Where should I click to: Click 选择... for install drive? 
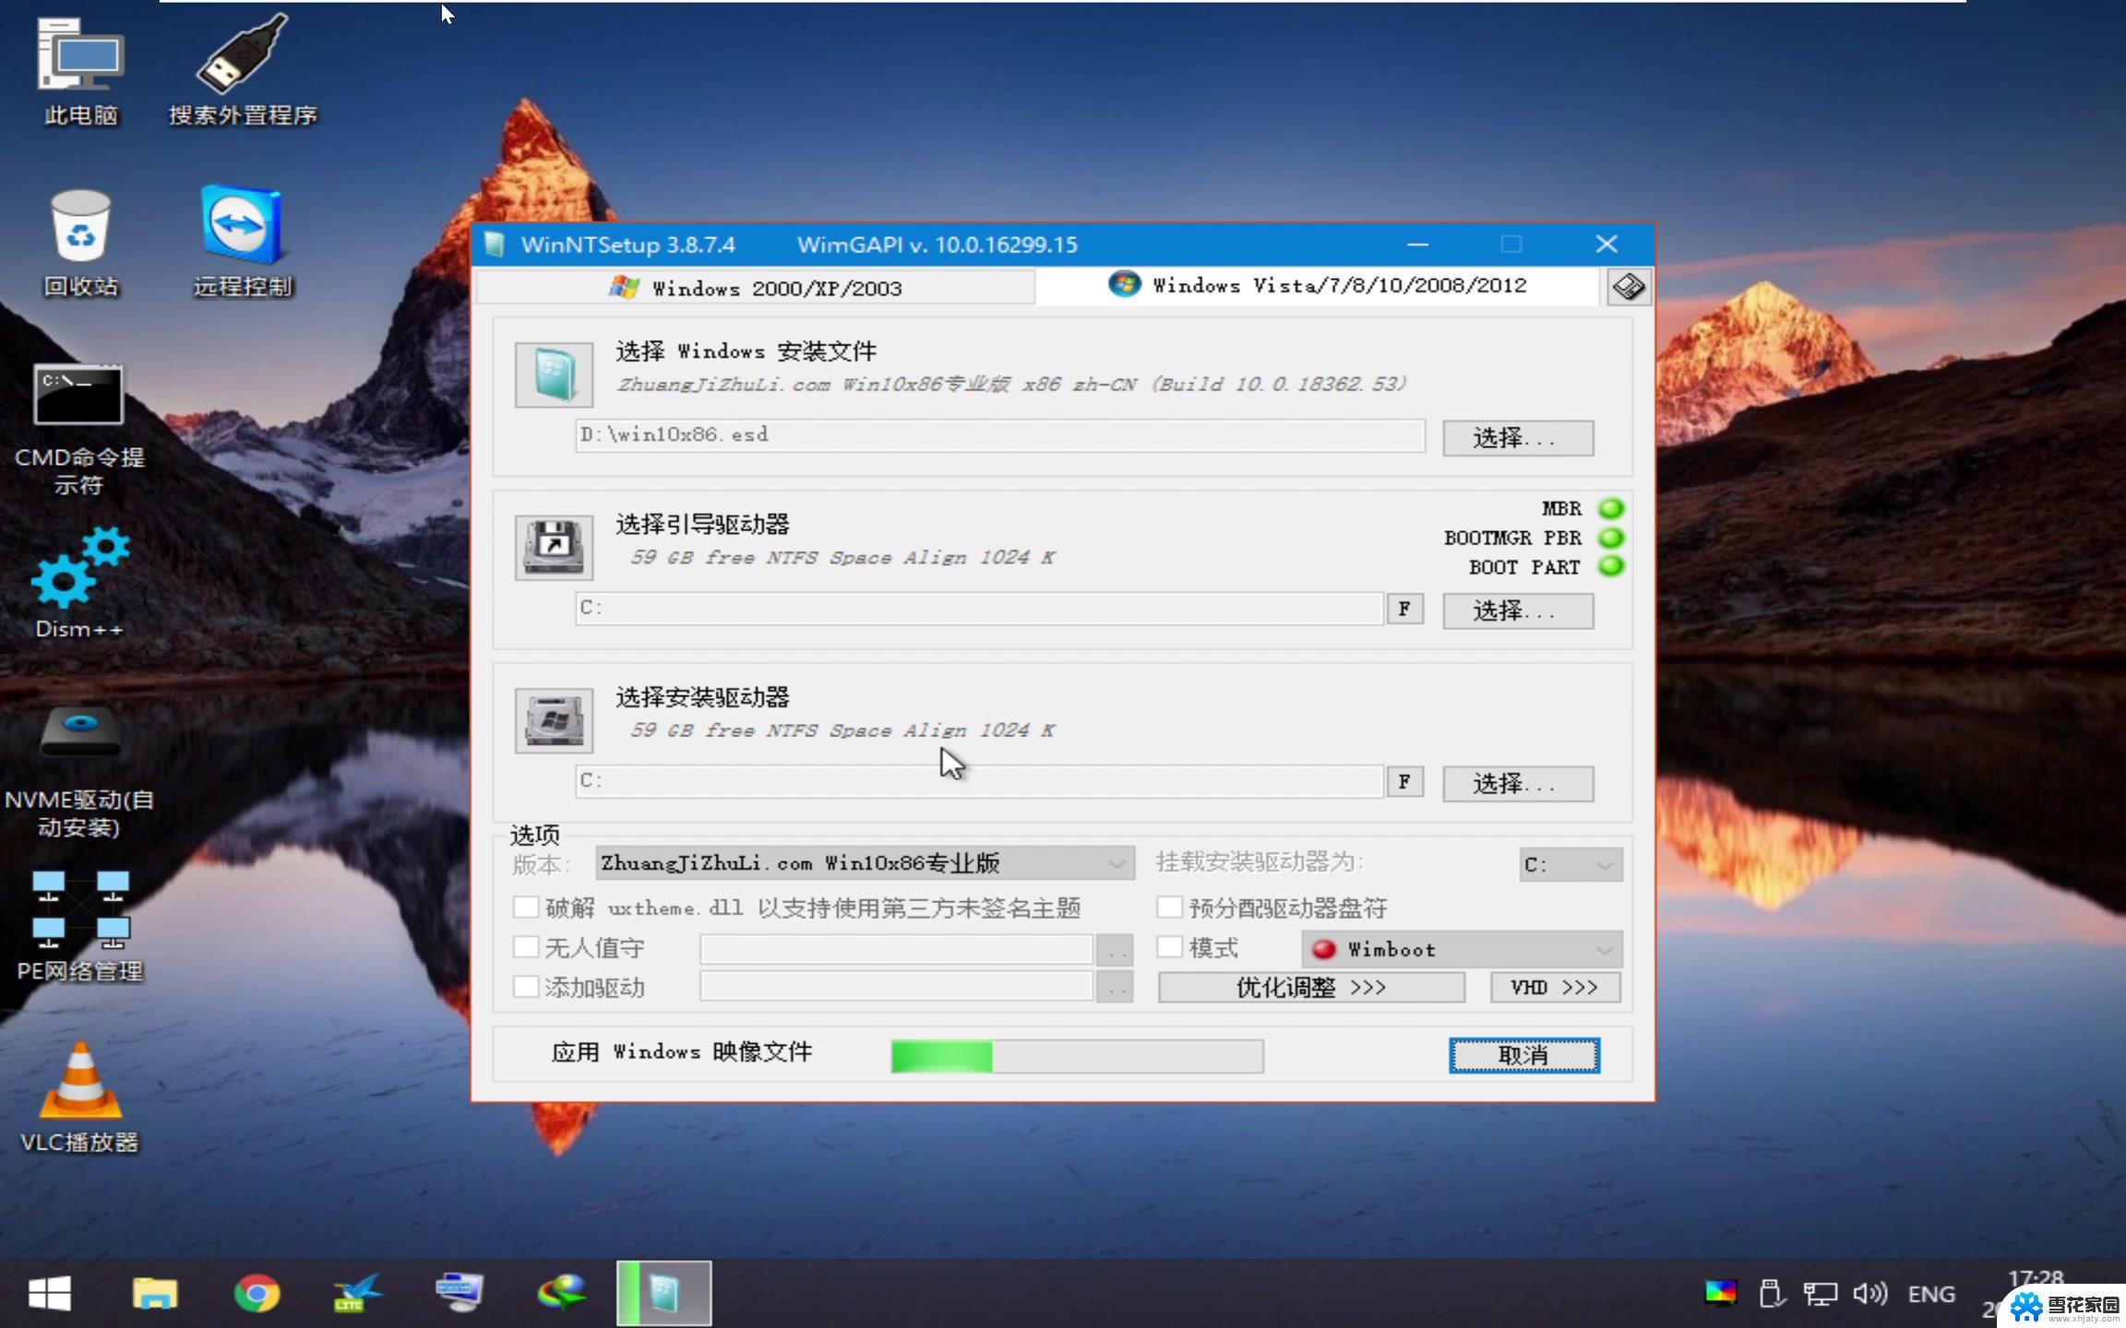click(x=1518, y=784)
